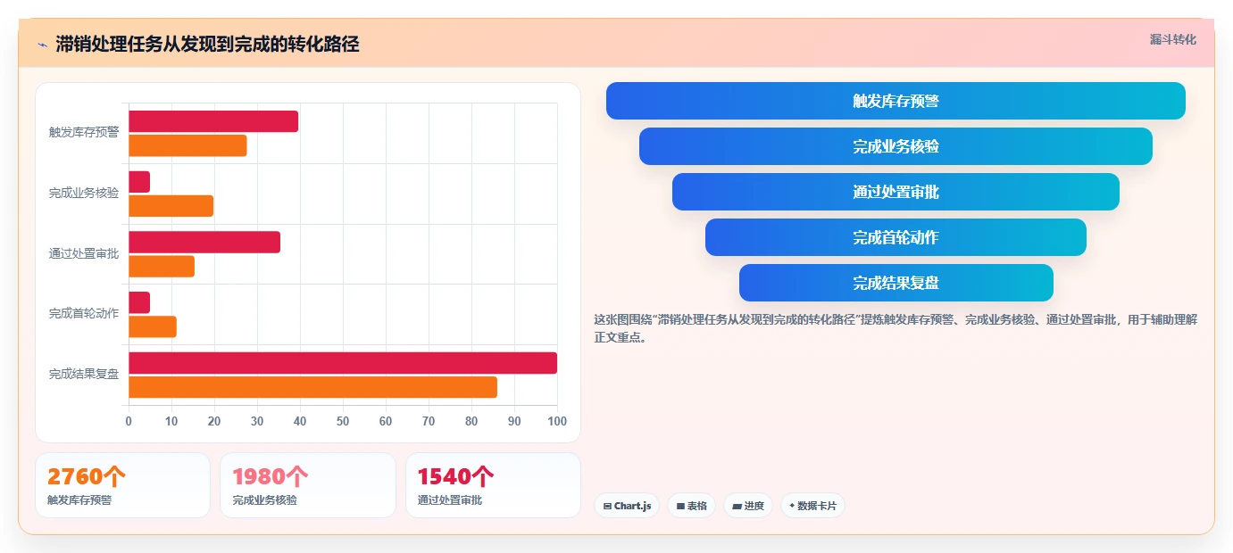Click the x-axis tick labeled 20
This screenshot has width=1233, height=553.
pos(214,421)
